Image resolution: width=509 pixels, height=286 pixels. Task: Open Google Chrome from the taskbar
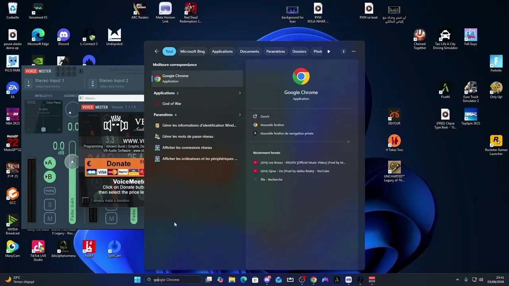pyautogui.click(x=314, y=280)
